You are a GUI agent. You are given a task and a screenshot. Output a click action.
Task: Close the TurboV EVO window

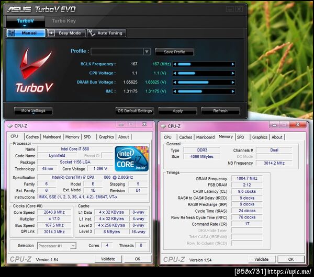239,9
